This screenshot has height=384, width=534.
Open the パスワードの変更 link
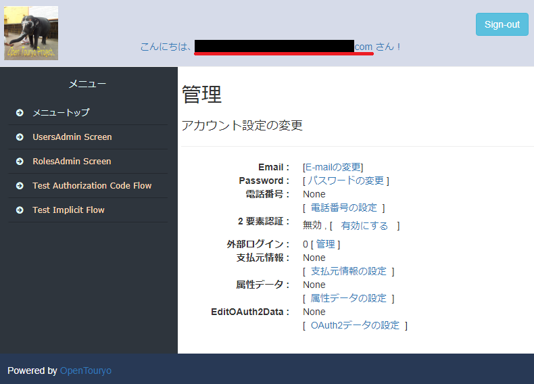[x=345, y=181]
